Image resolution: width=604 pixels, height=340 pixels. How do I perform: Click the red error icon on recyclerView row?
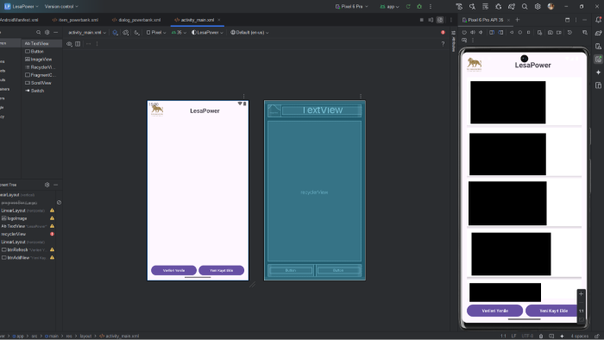pos(52,234)
